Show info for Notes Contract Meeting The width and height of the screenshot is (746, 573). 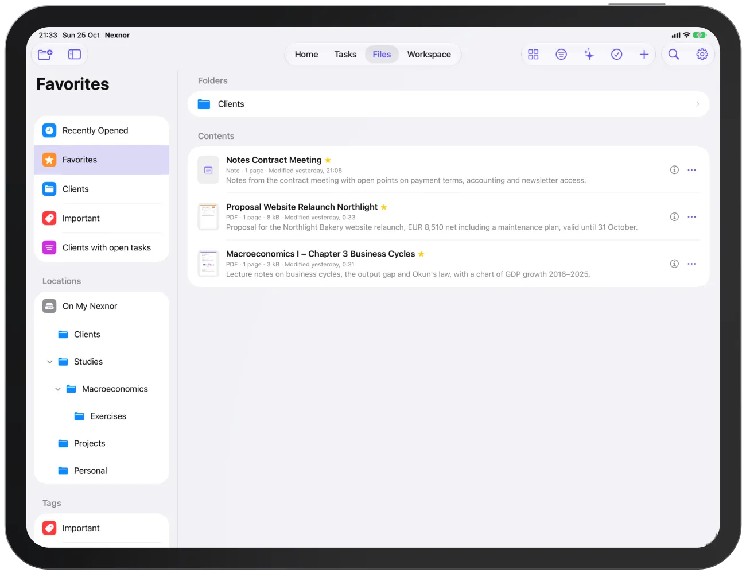(x=674, y=170)
